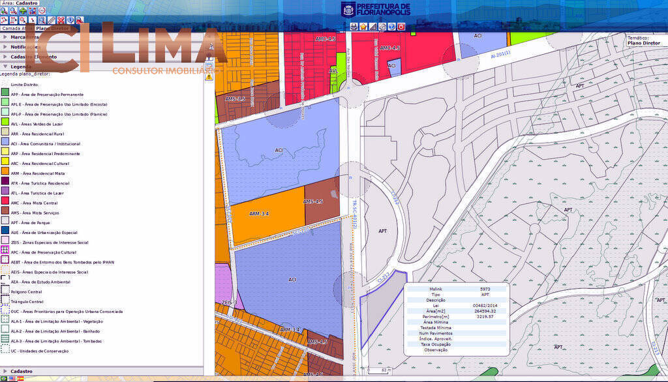Open the Temático Plano Diretor selector
The height and width of the screenshot is (382, 668).
coord(643,43)
